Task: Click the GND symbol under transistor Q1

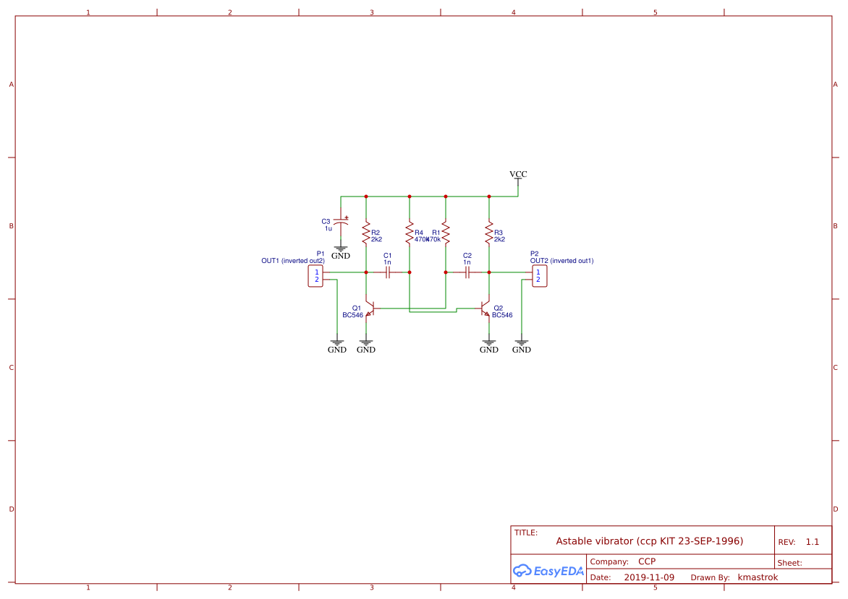Action: (366, 342)
